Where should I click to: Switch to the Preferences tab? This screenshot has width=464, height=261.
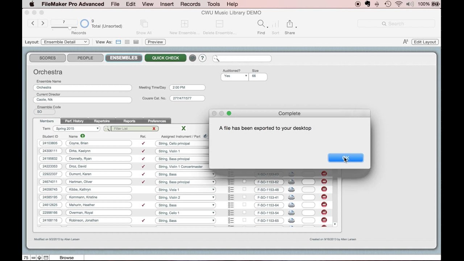tap(157, 121)
